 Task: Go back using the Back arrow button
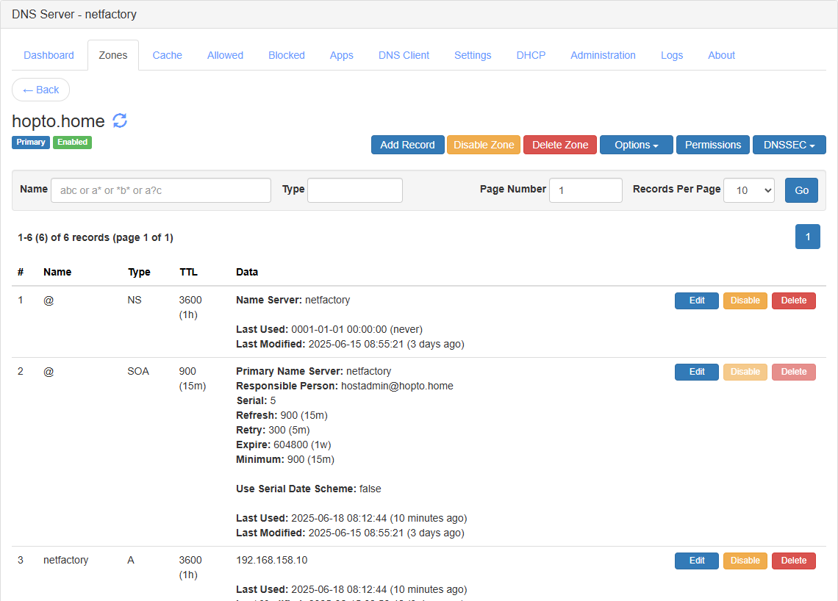[x=40, y=90]
